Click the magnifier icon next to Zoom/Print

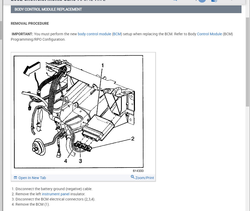tap(133, 177)
